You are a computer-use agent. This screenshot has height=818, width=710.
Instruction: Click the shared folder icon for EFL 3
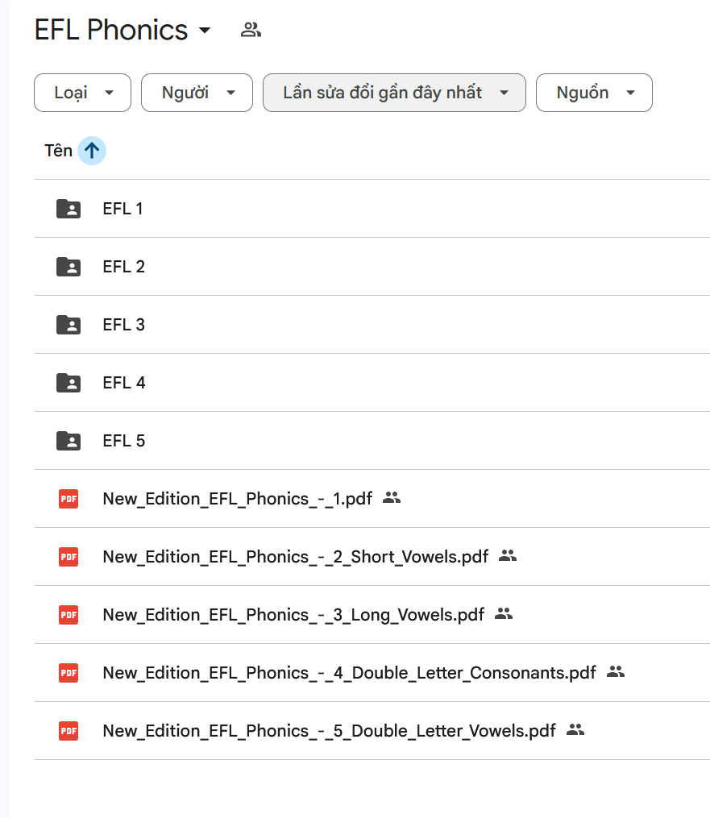(69, 325)
